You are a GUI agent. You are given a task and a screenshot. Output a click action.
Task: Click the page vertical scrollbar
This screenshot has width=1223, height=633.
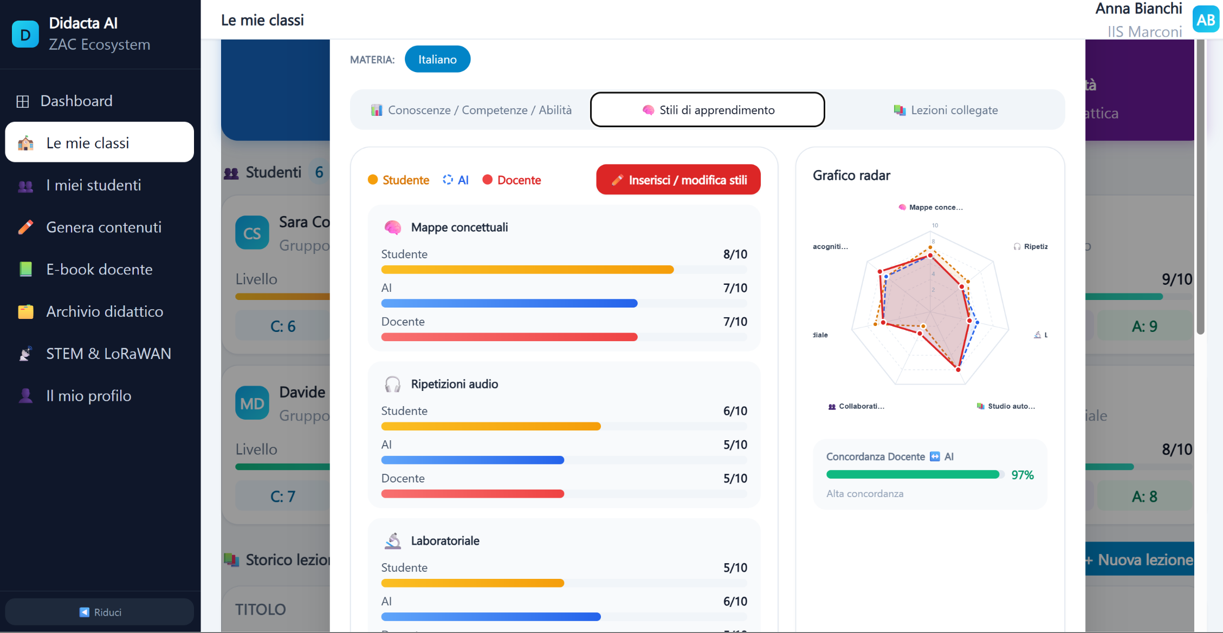point(1201,187)
